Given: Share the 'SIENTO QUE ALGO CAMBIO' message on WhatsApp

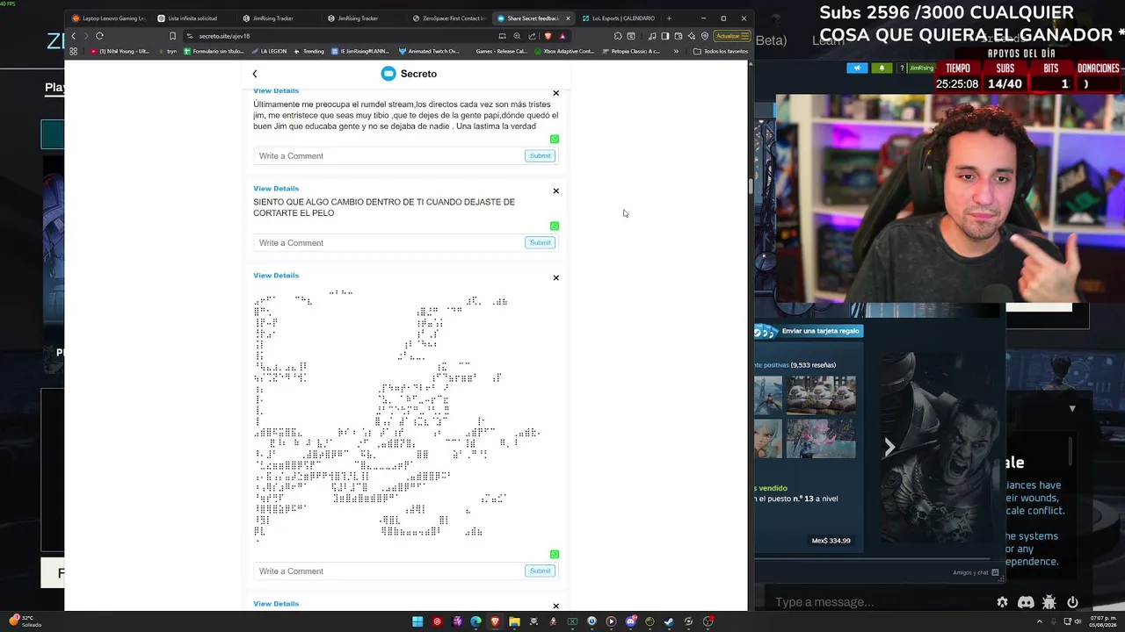Looking at the screenshot, I should point(555,226).
